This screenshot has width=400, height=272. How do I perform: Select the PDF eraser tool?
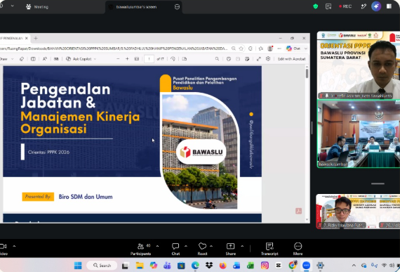(x=22, y=59)
